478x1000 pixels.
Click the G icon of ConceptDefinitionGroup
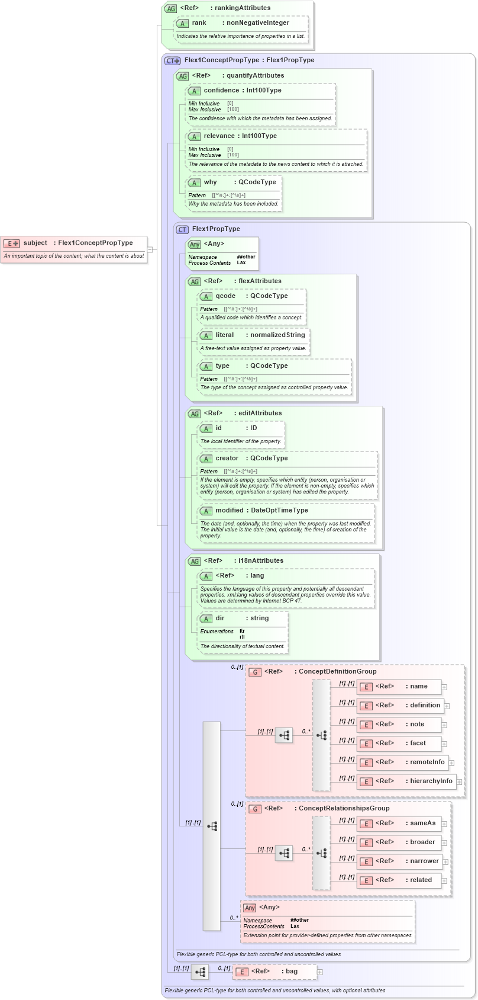255,672
